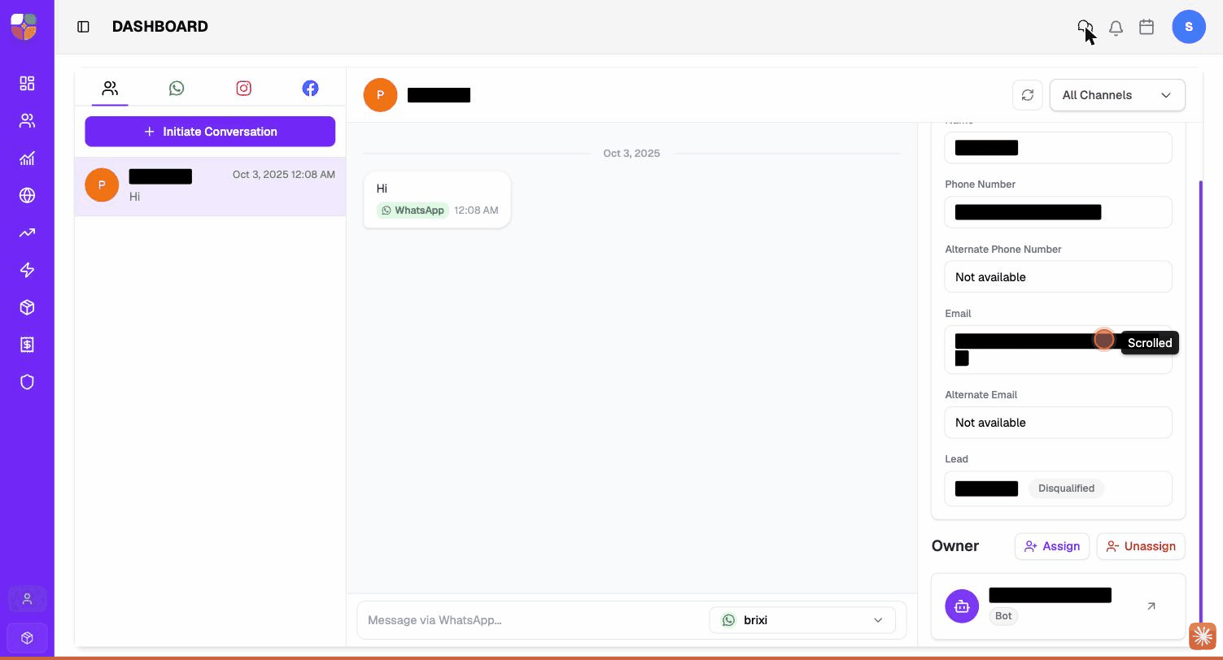This screenshot has height=660, width=1223.
Task: Open the app logo in the sidebar
Action: 24,26
